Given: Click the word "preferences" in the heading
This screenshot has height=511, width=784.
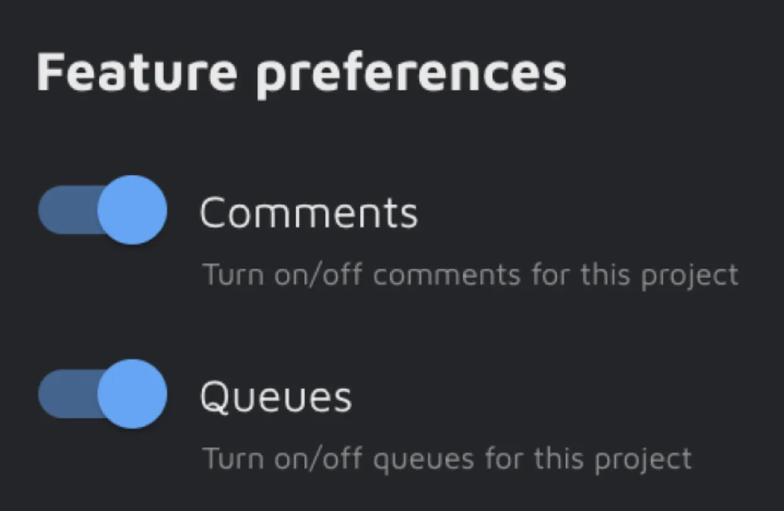Looking at the screenshot, I should tap(411, 74).
